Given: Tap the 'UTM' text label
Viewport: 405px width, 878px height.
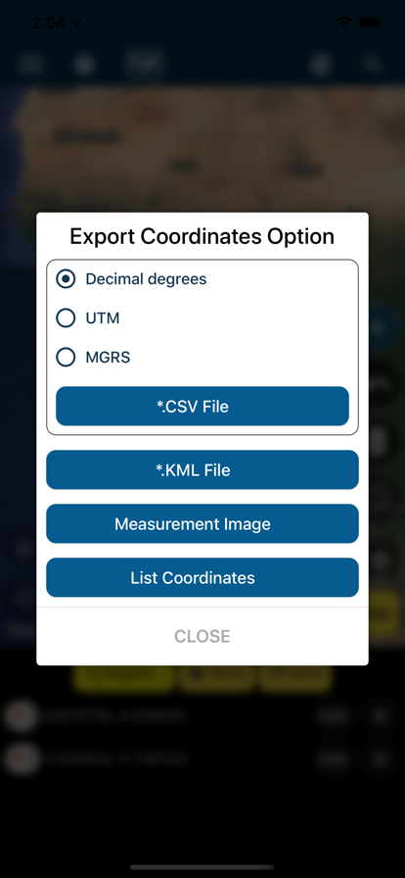Looking at the screenshot, I should point(103,318).
